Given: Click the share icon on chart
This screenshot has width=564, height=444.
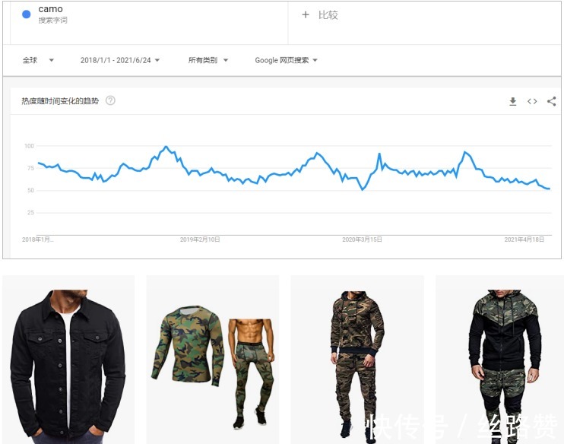Looking at the screenshot, I should (x=551, y=101).
